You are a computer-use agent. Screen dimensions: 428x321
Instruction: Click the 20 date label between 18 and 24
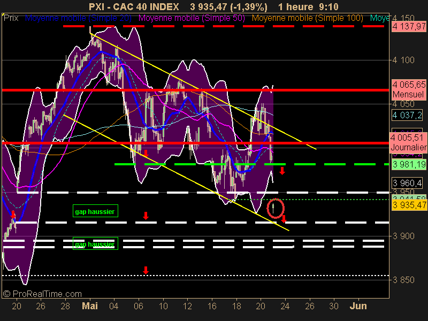(x=261, y=306)
